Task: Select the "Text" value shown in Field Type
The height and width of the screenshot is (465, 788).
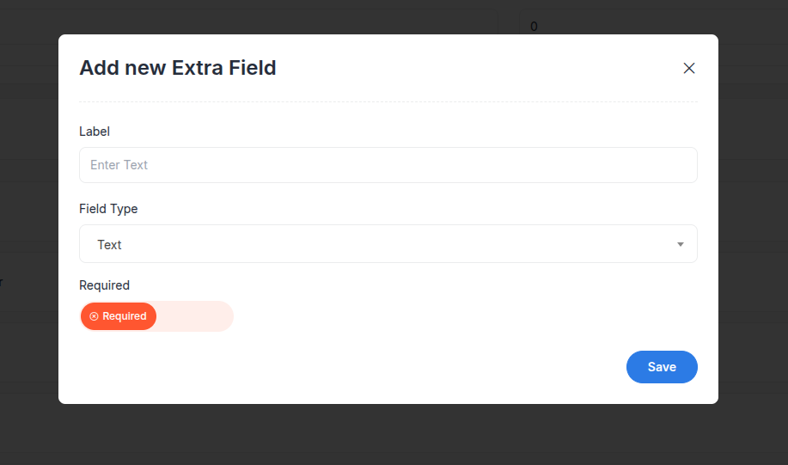Action: [109, 245]
